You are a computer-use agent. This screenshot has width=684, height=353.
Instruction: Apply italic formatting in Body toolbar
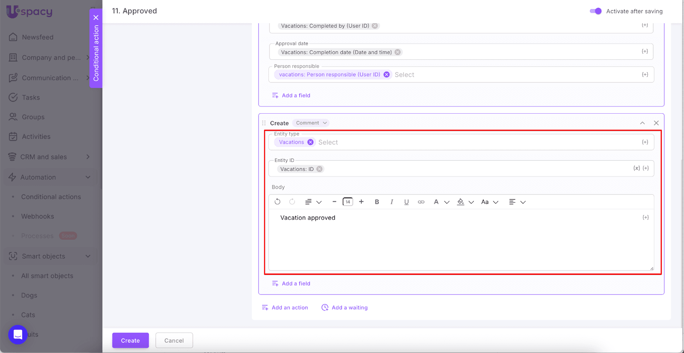392,202
